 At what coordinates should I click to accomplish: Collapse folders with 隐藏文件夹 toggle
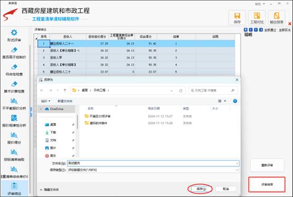(x=49, y=190)
